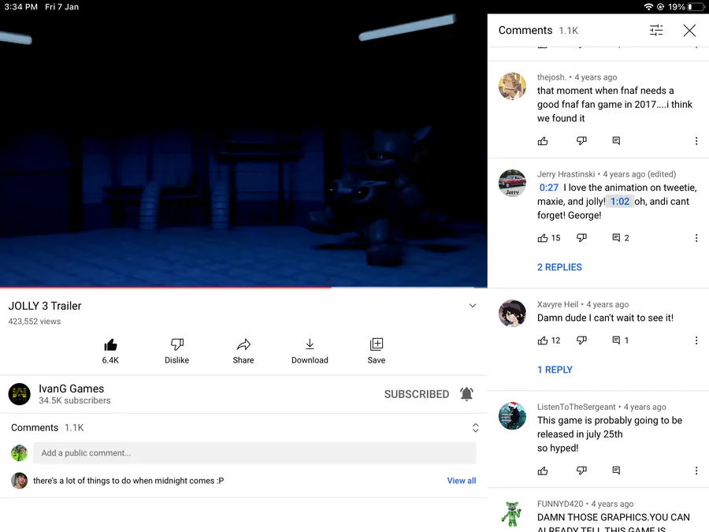
Task: Reply to thejosh.'s comment
Action: click(x=616, y=141)
